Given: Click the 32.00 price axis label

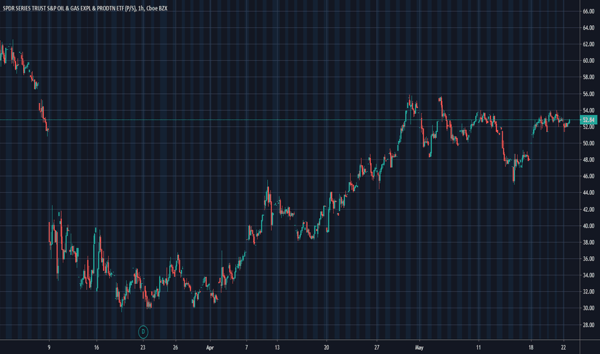Looking at the screenshot, I should click(x=588, y=292).
